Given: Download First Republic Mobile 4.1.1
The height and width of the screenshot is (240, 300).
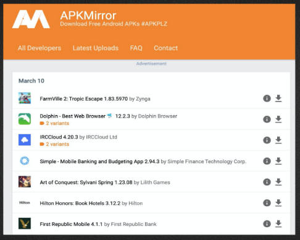Looking at the screenshot, I should click(278, 224).
